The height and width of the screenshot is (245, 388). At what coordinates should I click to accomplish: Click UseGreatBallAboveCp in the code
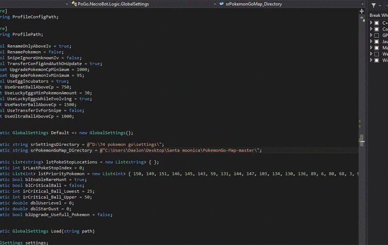pos(29,87)
